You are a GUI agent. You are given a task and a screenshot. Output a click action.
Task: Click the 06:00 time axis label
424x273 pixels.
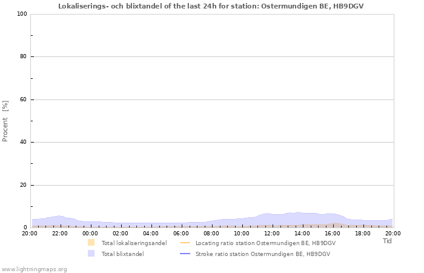181,233
